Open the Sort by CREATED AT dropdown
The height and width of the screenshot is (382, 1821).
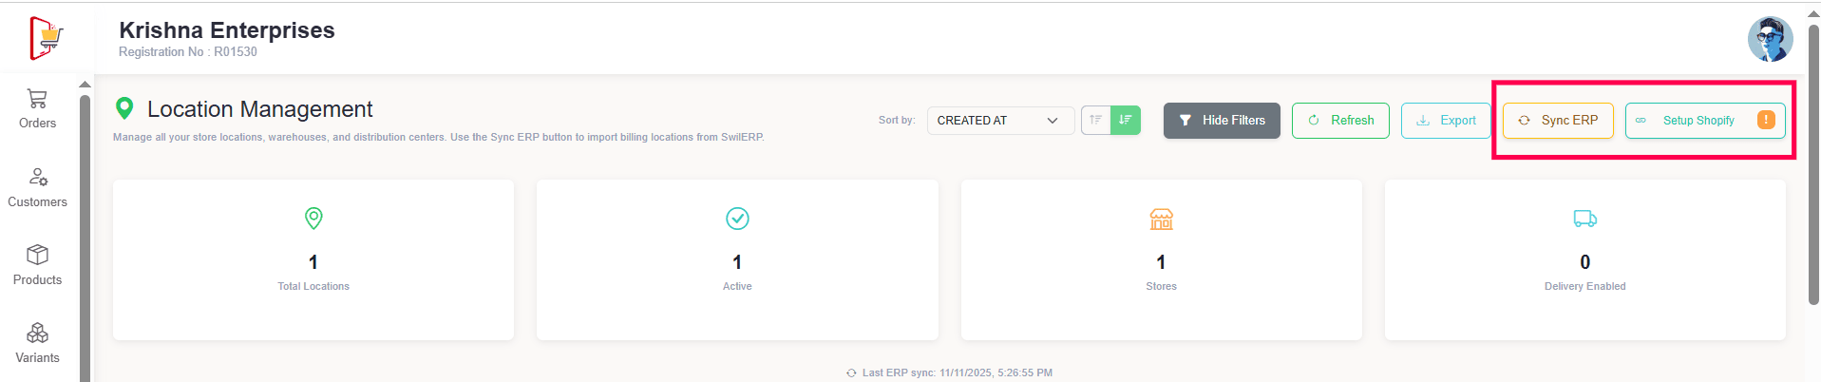(x=999, y=121)
